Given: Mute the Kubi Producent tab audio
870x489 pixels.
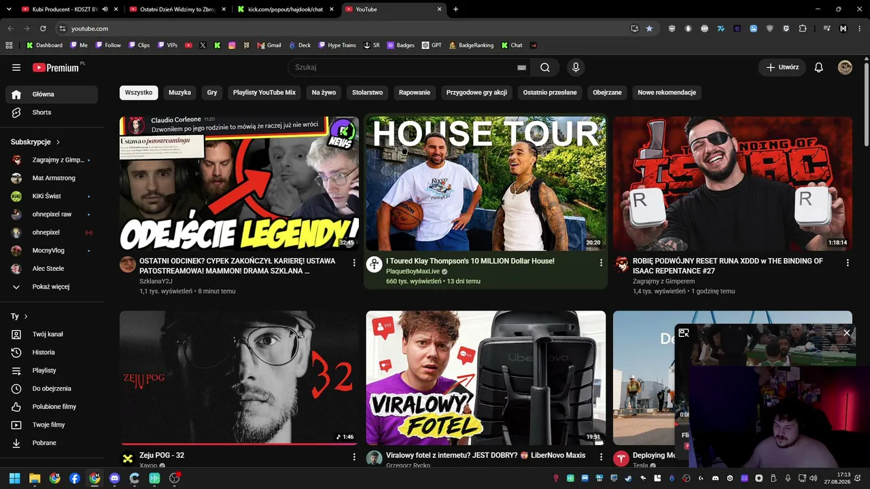Looking at the screenshot, I should click(x=105, y=10).
